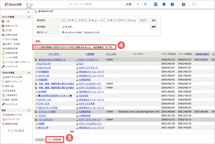The image size is (215, 144).
Task: Click the 当日 button
Action: tap(154, 20)
